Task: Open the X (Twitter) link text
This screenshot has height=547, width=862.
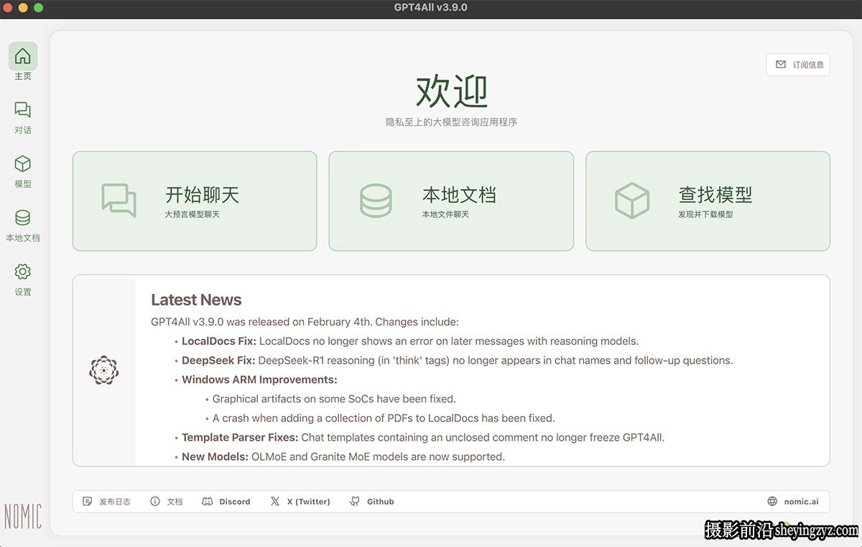Action: coord(309,502)
